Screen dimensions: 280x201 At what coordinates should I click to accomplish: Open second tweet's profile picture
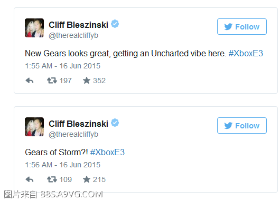34,127
